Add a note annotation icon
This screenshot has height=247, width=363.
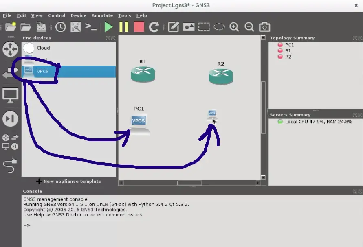[x=174, y=27]
